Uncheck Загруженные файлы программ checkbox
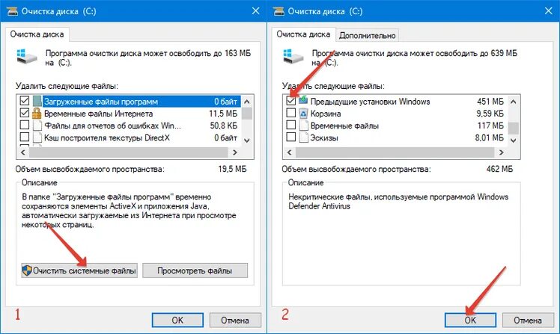This screenshot has height=334, width=560. [x=24, y=101]
